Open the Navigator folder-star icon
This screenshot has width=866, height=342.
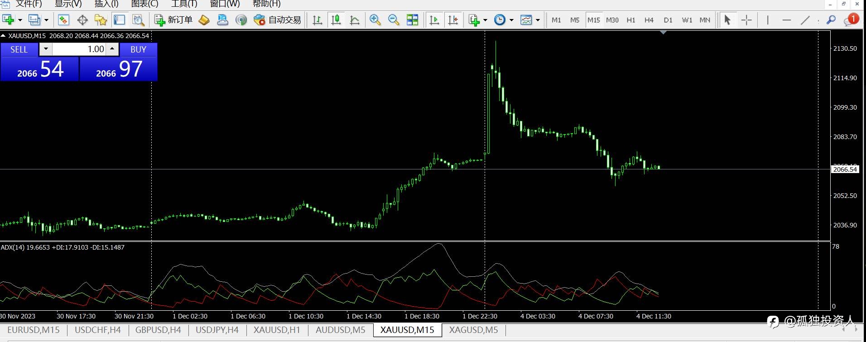pos(101,20)
